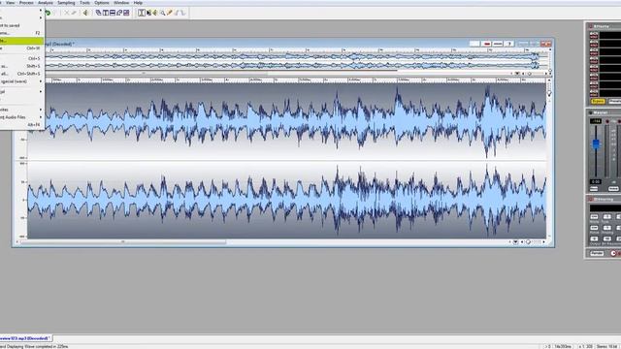Click the left scroll arrow below the main waveform
621x349 pixels.
[x=17, y=241]
